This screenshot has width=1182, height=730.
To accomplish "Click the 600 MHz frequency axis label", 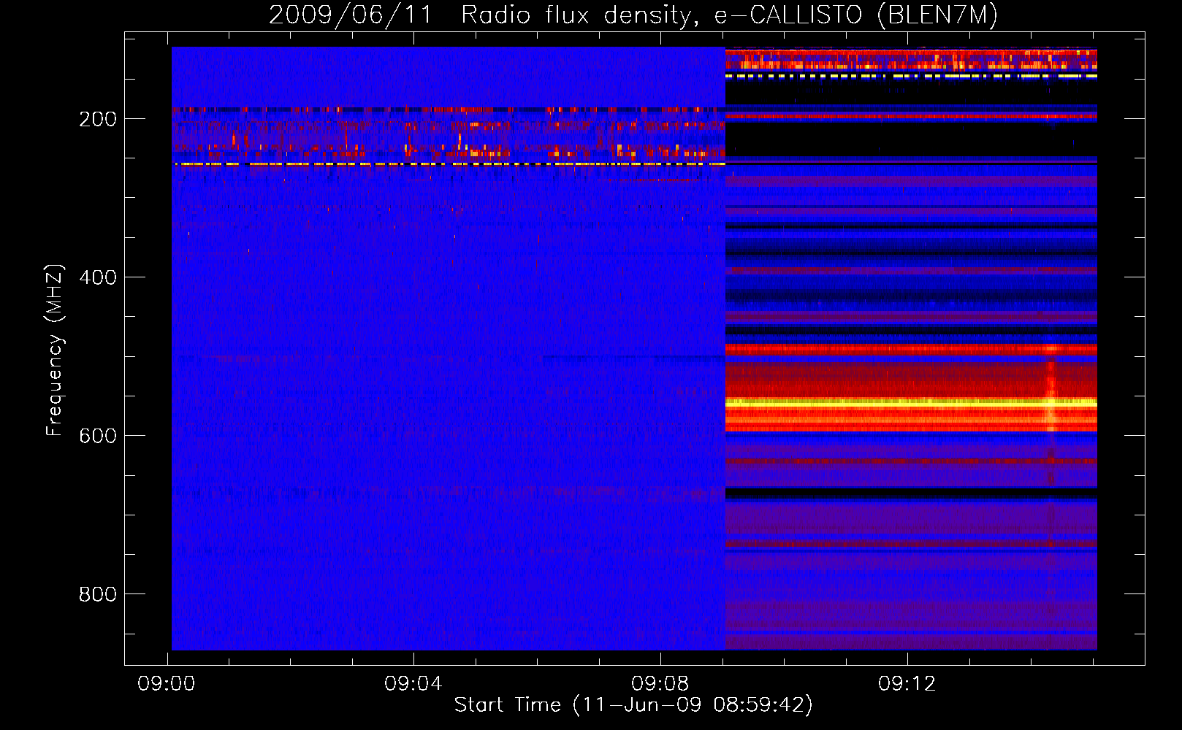I will pos(98,436).
